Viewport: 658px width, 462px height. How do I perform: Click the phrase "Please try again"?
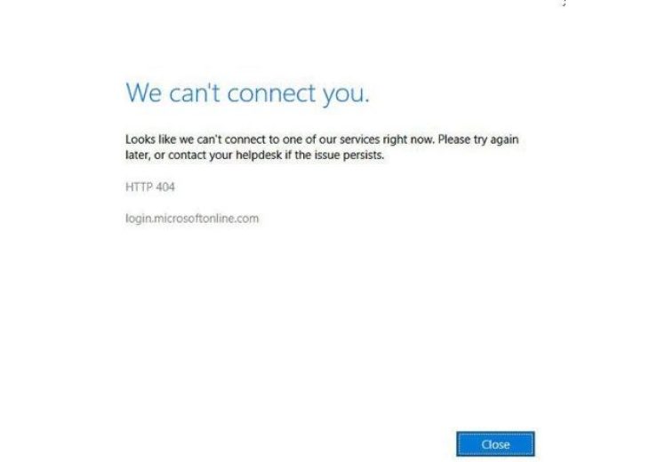(x=478, y=139)
